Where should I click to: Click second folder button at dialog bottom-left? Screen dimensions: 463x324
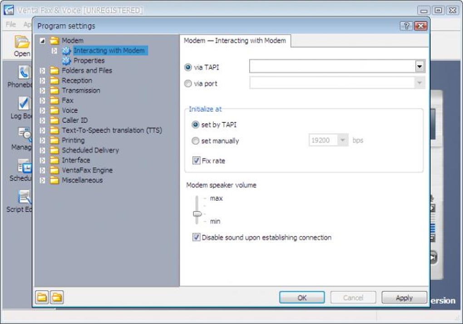click(x=57, y=297)
